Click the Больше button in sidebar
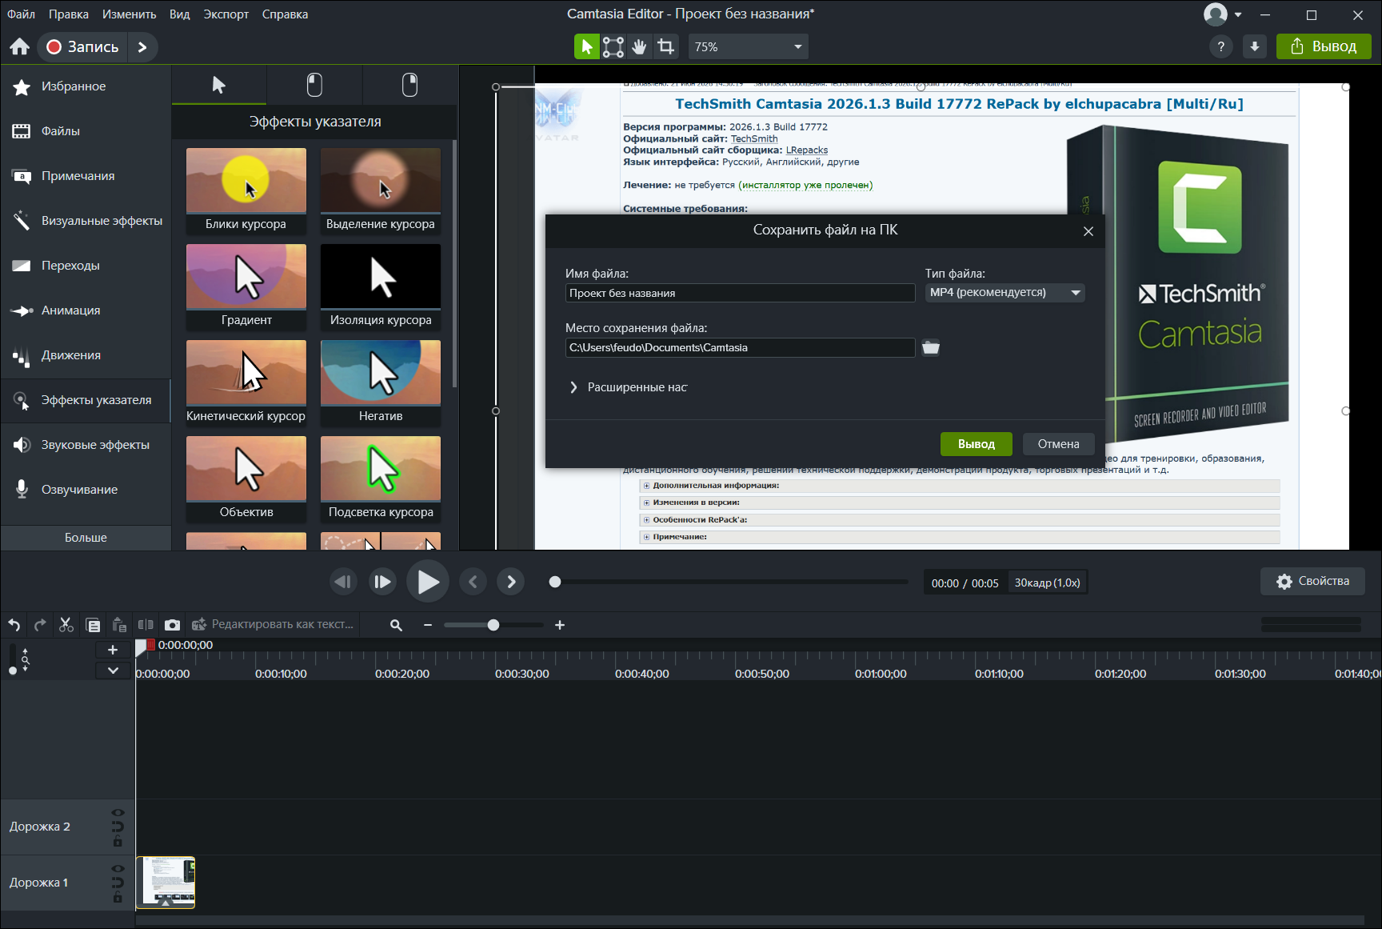 click(x=86, y=538)
